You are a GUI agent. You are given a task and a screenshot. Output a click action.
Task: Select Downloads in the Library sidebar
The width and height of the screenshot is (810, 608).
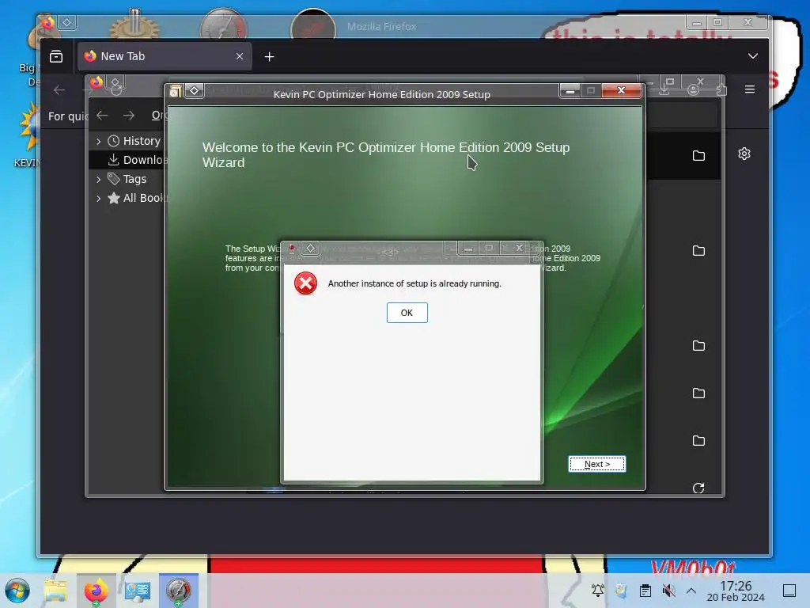136,160
